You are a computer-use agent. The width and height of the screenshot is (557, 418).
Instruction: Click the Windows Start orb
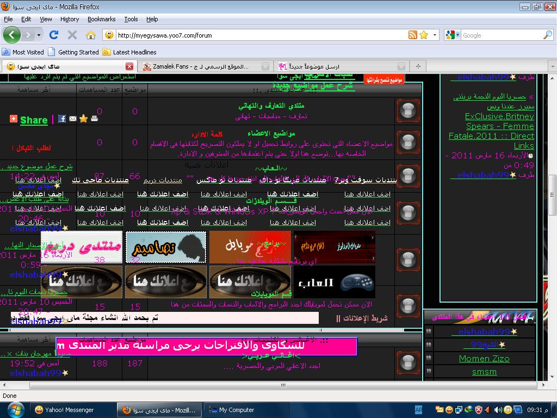[15, 410]
